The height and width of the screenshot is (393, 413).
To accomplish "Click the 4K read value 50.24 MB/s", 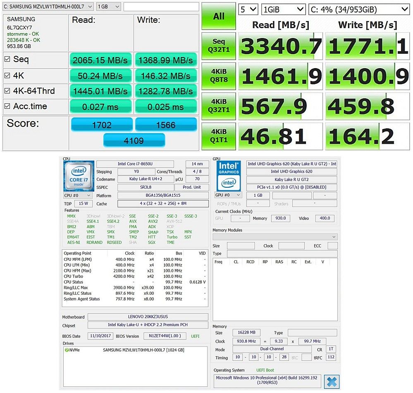I will pos(100,76).
